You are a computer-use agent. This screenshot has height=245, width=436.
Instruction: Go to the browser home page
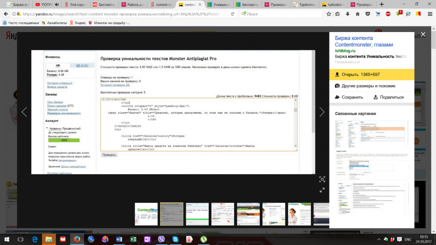tap(357, 14)
